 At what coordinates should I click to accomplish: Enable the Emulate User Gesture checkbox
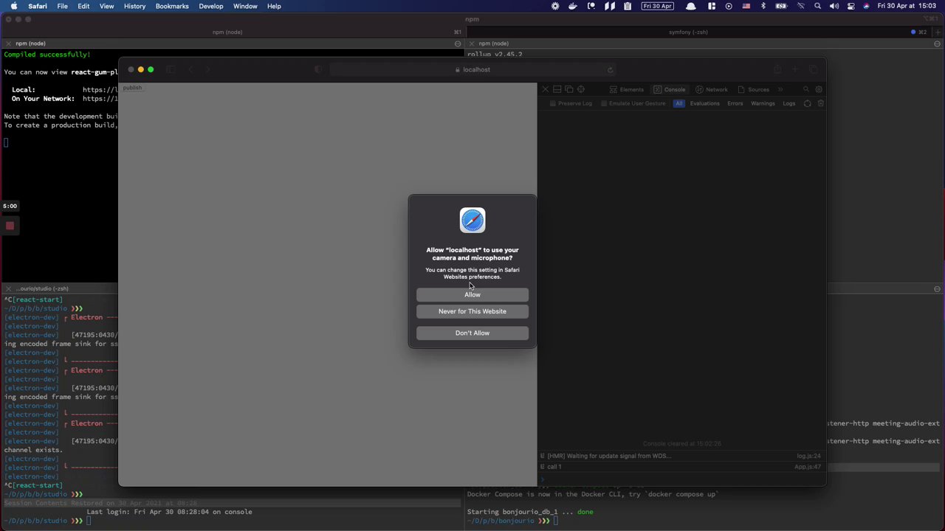(x=604, y=103)
